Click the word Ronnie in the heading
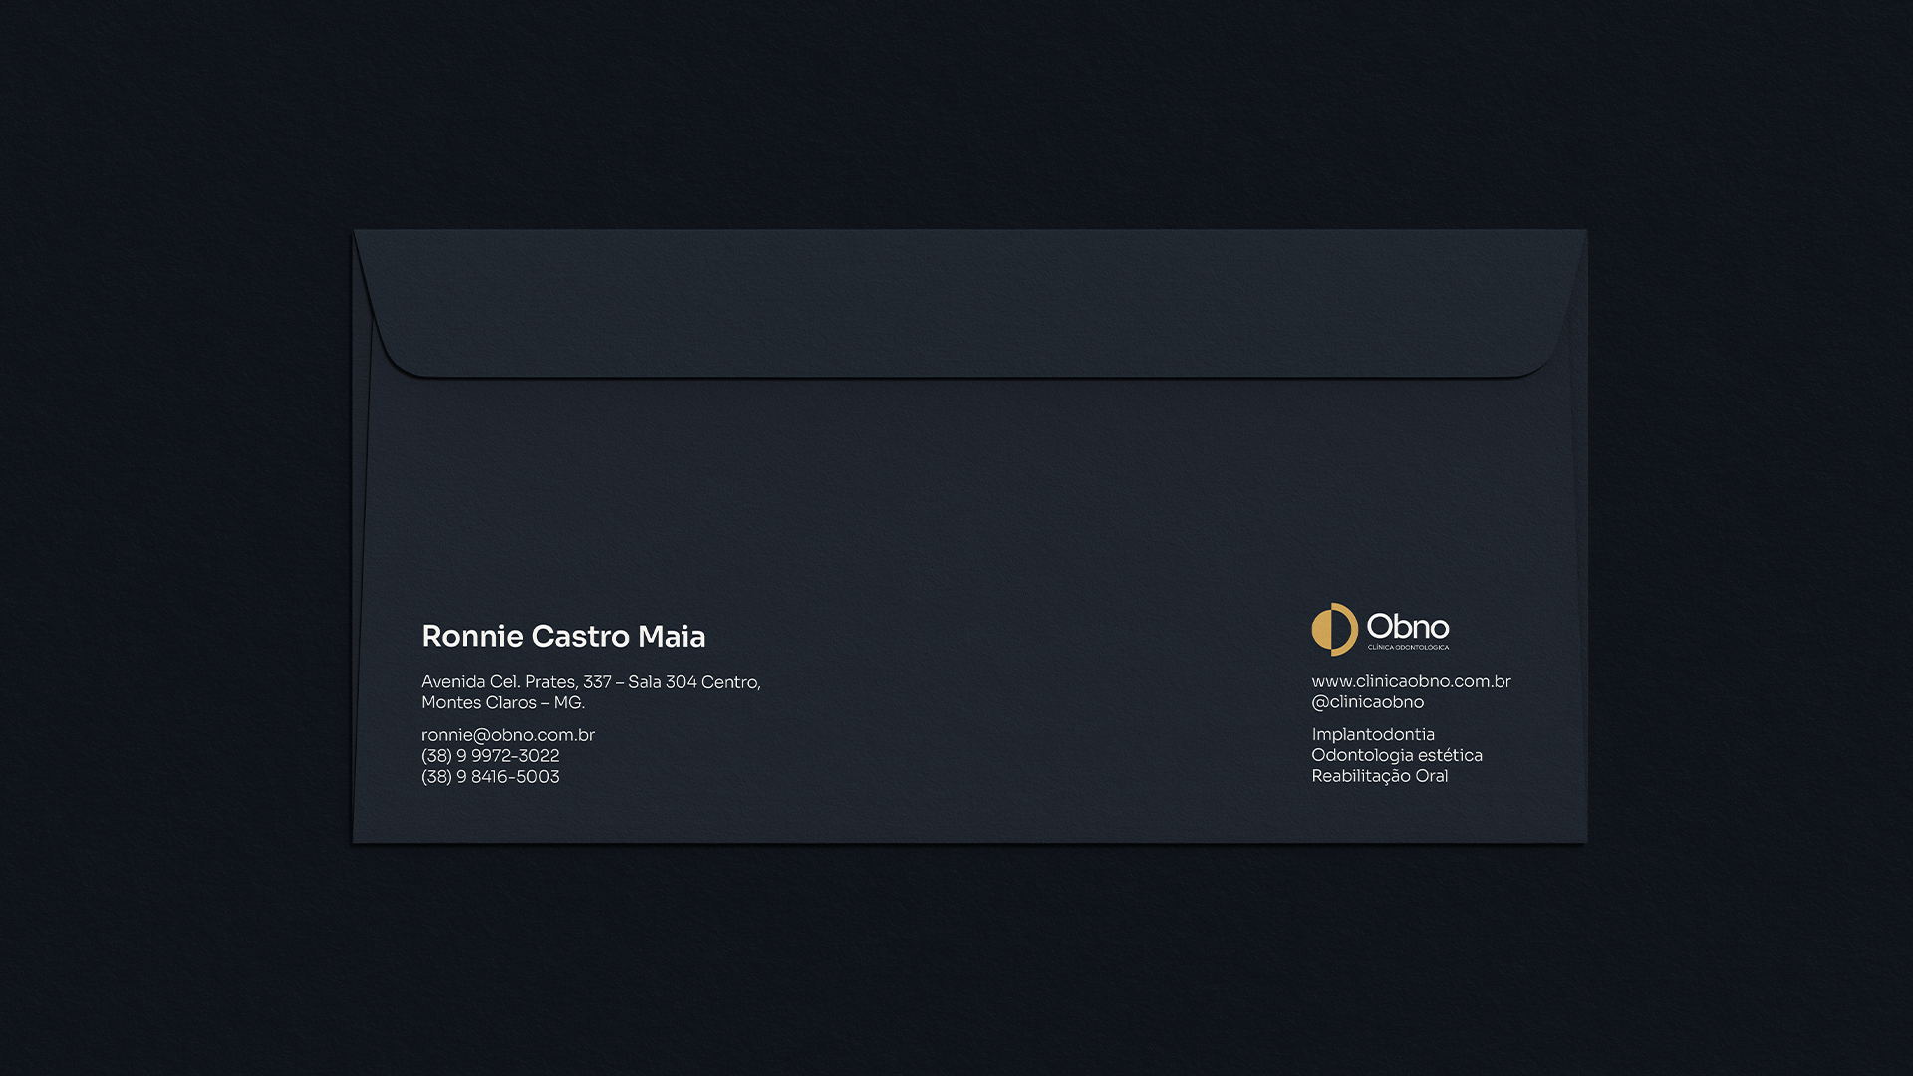The image size is (1913, 1076). point(472,636)
